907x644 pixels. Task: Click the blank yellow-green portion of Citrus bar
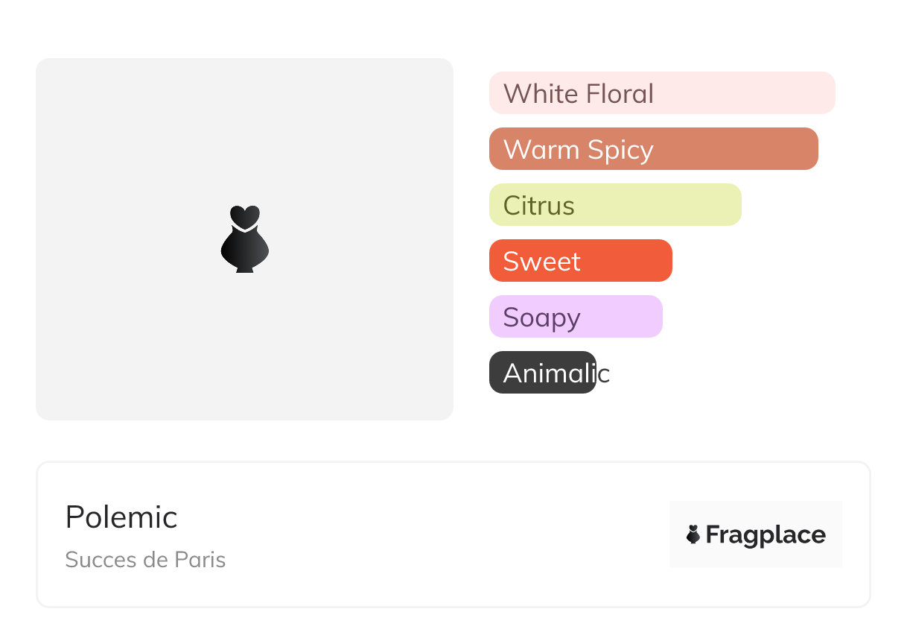pos(659,205)
